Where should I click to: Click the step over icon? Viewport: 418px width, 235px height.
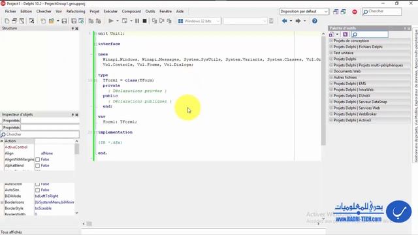tap(162, 21)
